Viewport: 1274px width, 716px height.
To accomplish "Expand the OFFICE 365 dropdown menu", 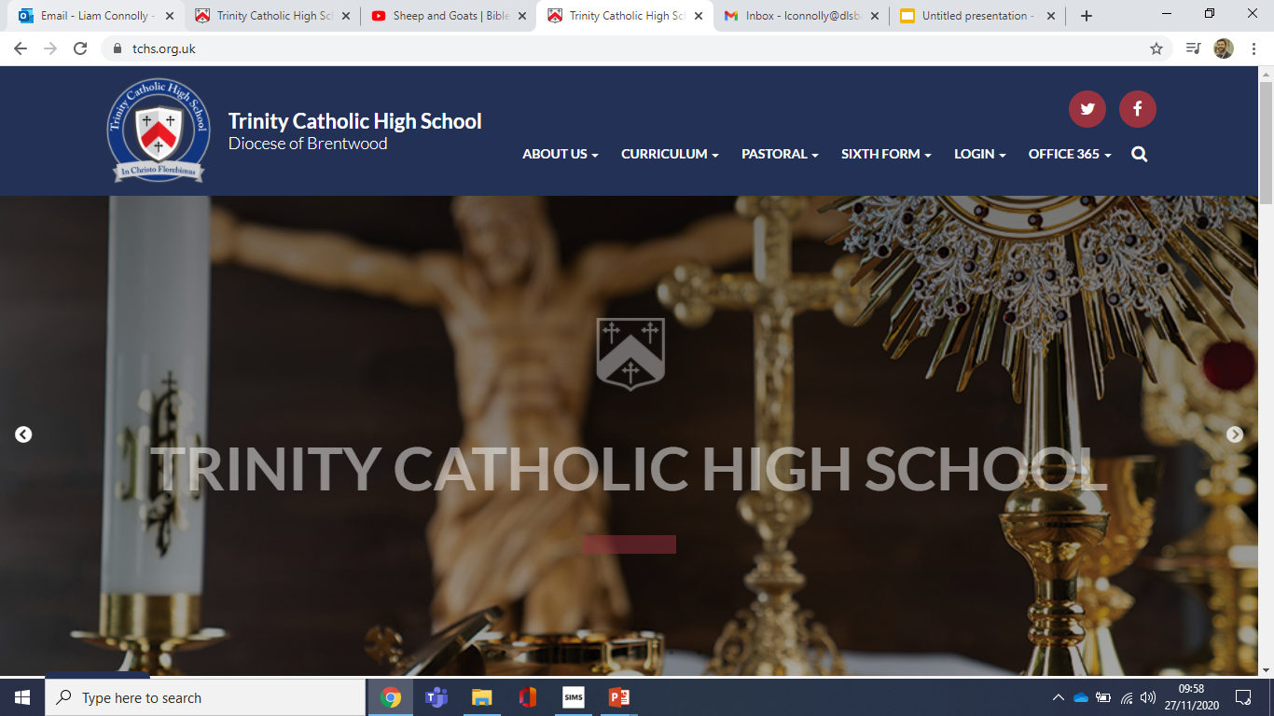I will click(x=1070, y=154).
